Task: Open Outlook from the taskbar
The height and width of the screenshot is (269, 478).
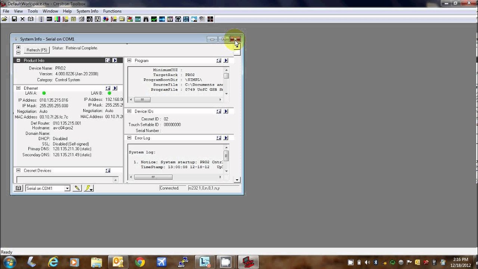Action: [118, 262]
